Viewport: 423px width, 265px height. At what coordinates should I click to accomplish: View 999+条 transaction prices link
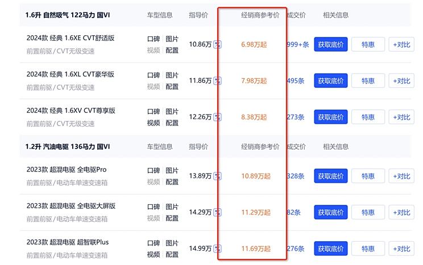pos(298,44)
